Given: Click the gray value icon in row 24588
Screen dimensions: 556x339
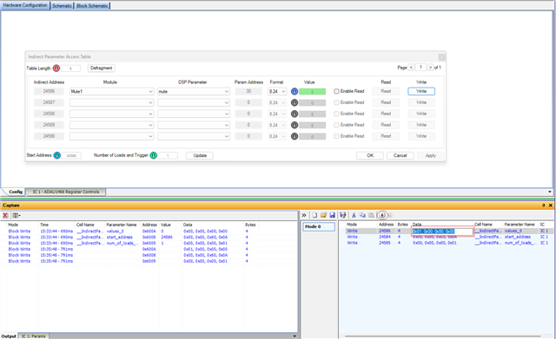Looking at the screenshot, I should pyautogui.click(x=295, y=114).
